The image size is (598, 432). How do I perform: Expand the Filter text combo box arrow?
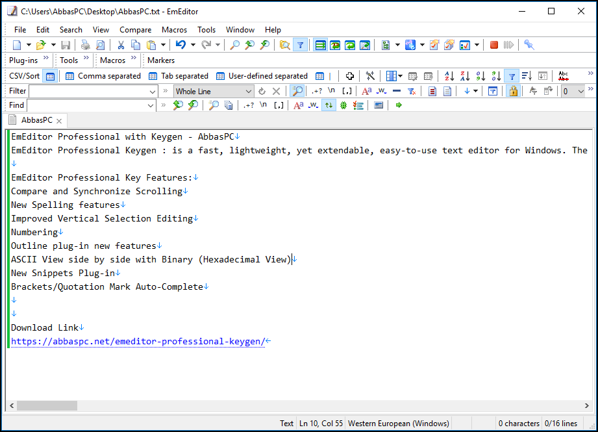click(152, 92)
